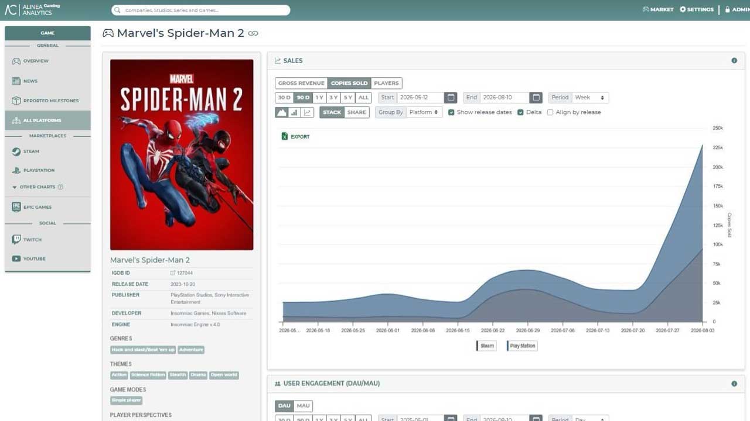The width and height of the screenshot is (750, 421).
Task: Open IGDB ID 127044 link
Action: [182, 273]
